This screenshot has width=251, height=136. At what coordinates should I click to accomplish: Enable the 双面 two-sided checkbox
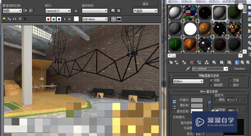point(230,80)
